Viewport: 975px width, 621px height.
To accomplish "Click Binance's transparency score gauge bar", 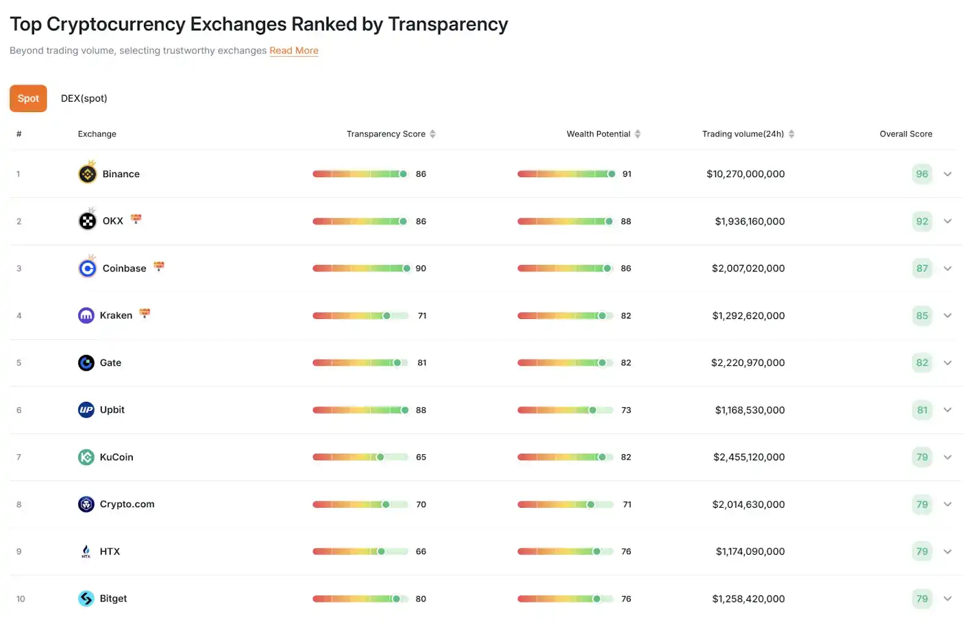I will click(360, 174).
